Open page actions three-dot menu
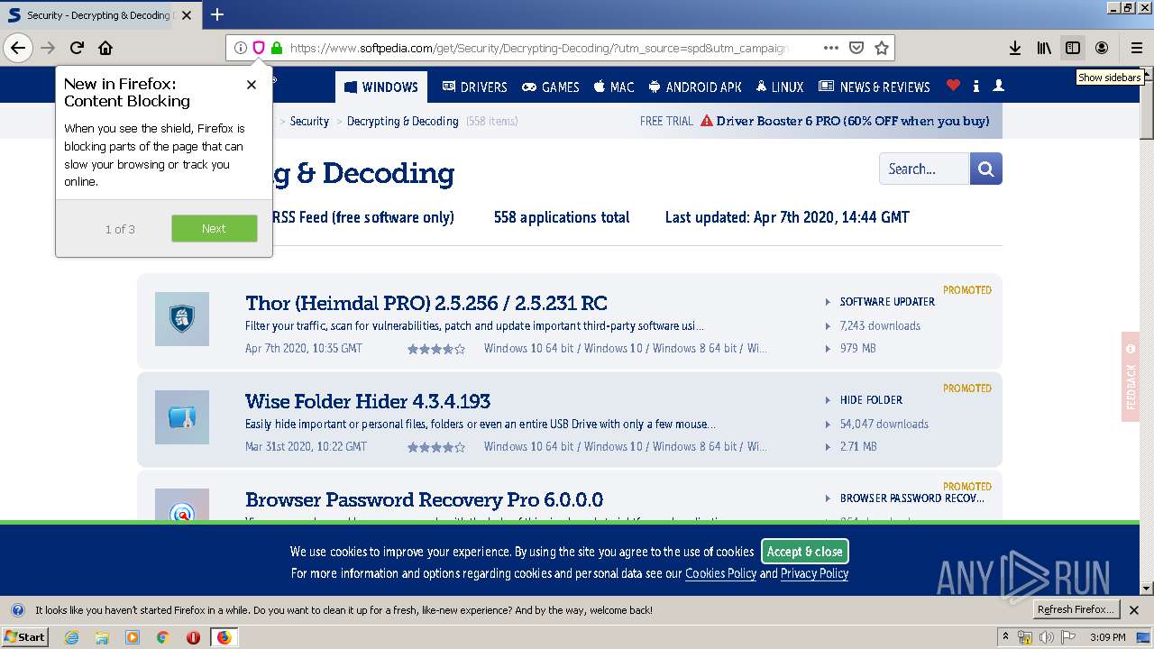 click(x=831, y=48)
